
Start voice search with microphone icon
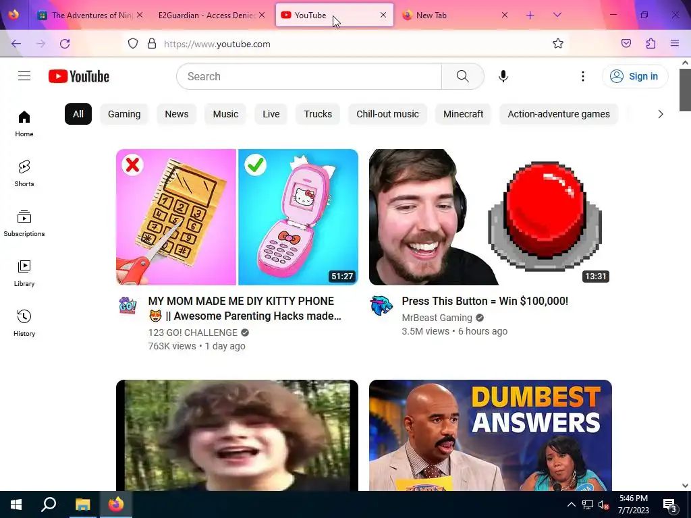(x=503, y=76)
